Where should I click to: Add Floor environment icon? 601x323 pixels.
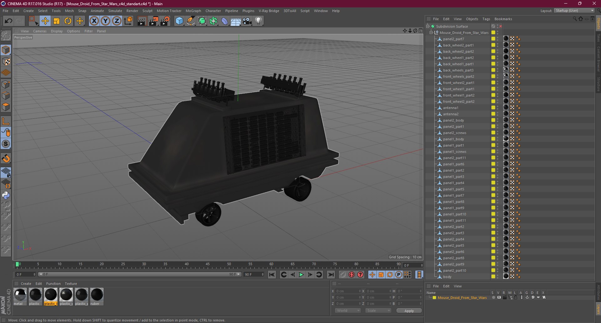236,21
